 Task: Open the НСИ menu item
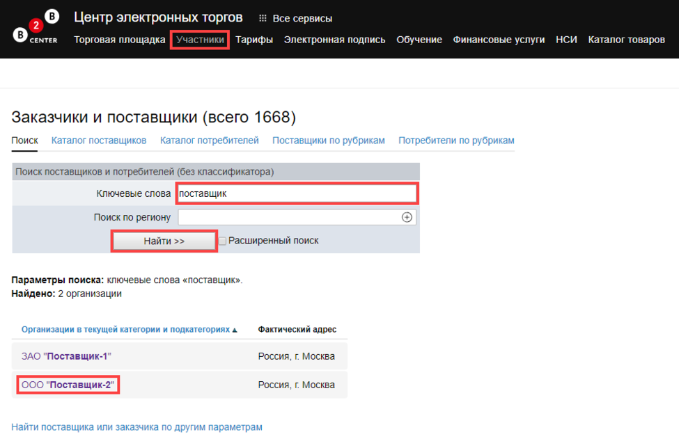click(566, 40)
